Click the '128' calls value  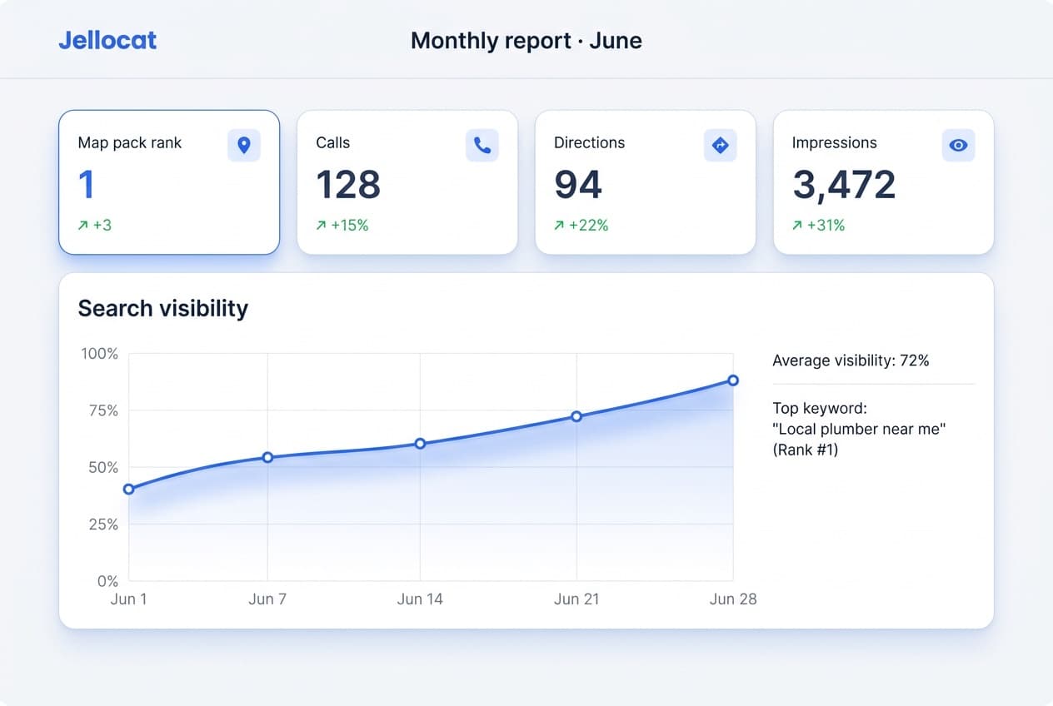(x=348, y=185)
